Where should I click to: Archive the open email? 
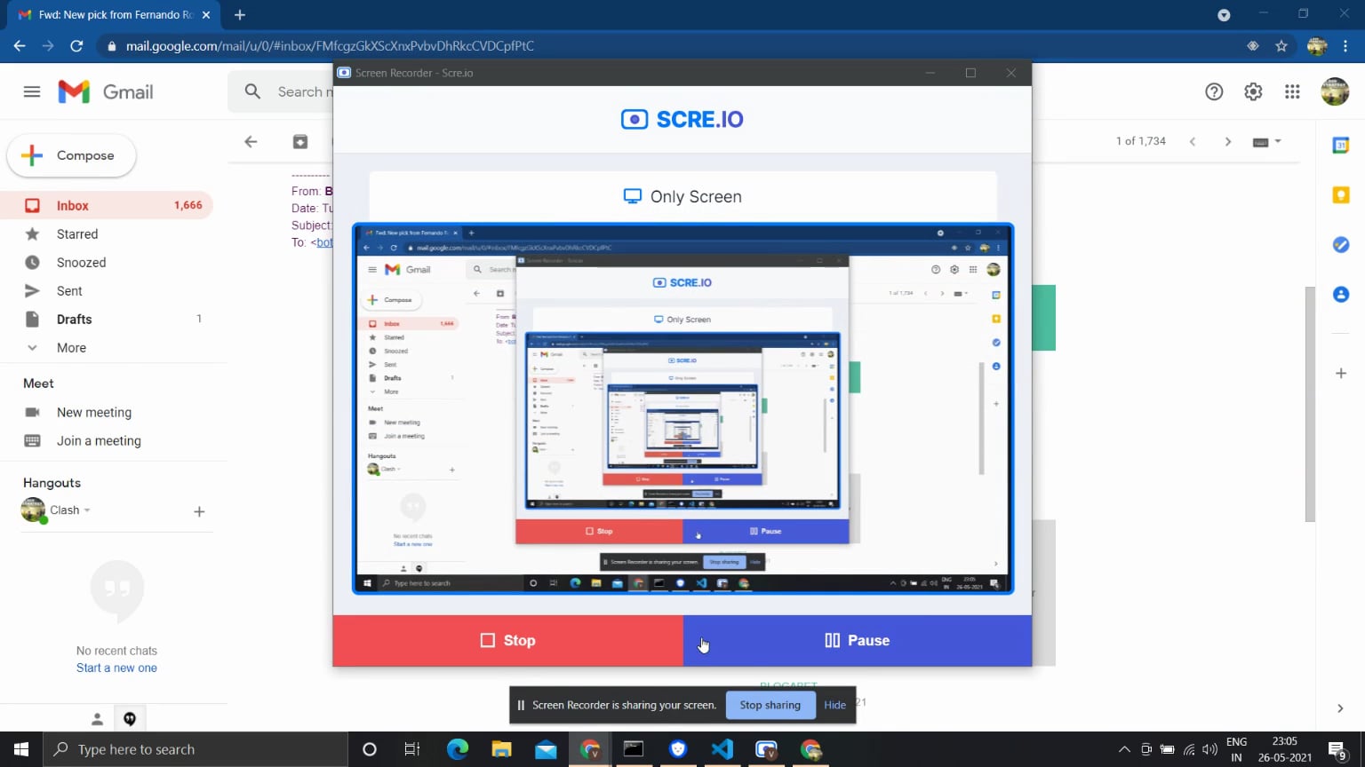pos(300,142)
